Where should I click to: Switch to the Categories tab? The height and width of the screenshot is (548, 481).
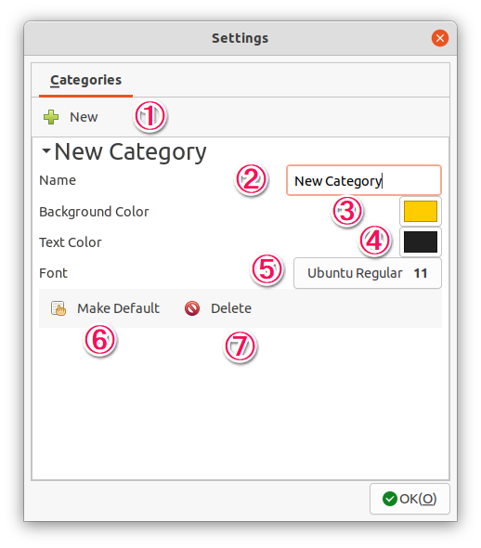click(86, 81)
